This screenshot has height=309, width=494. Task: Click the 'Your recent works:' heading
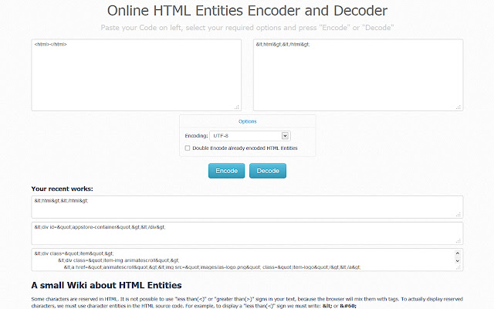(x=62, y=188)
